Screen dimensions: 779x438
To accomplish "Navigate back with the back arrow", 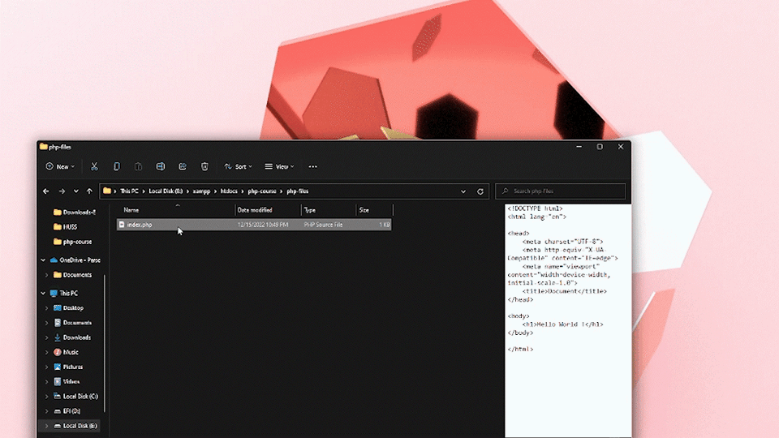I will [46, 191].
